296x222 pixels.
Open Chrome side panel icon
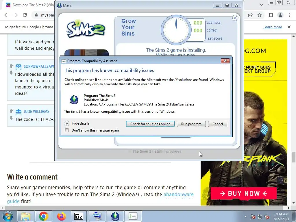tap(271, 15)
